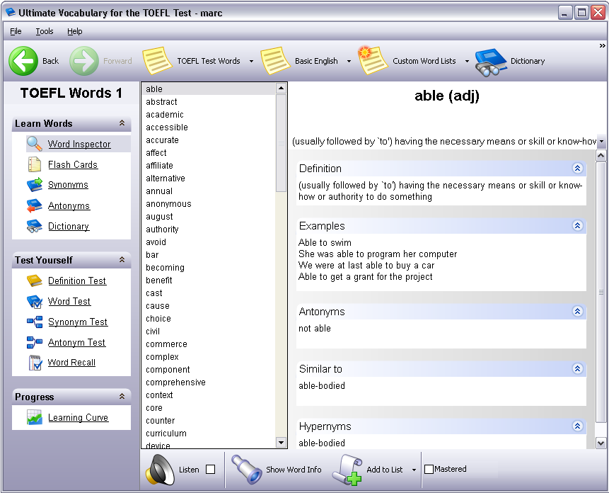Screen dimensions: 609x493
Task: Select the word 'commerce' in list
Action: tap(166, 344)
